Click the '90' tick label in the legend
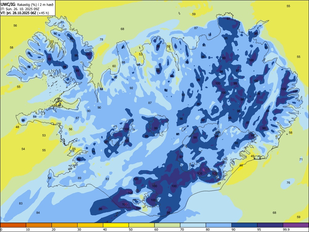The image size is (309, 232). coord(234,230)
